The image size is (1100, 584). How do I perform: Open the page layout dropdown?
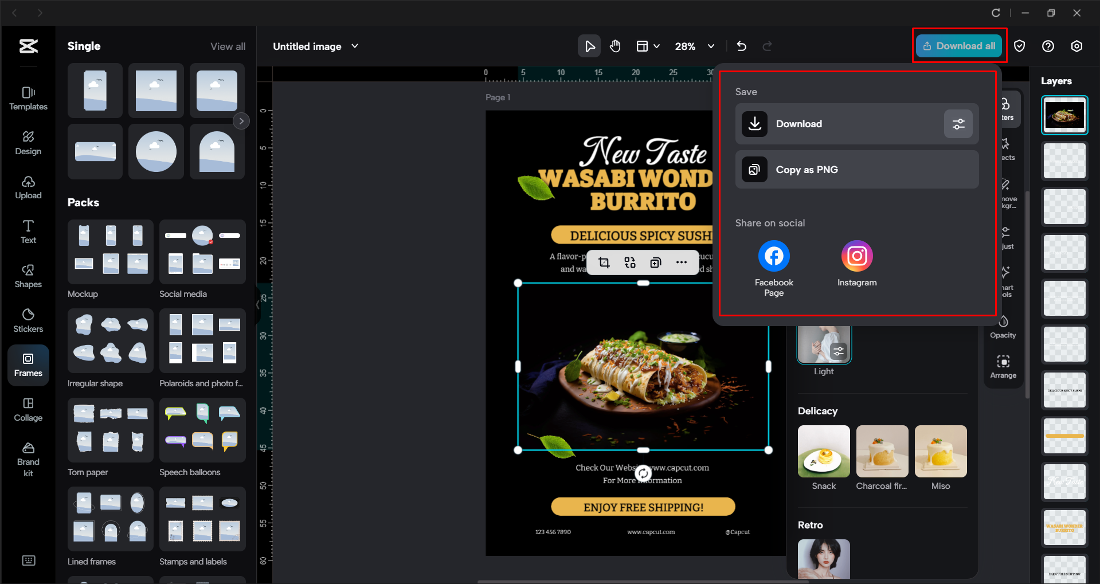[648, 46]
